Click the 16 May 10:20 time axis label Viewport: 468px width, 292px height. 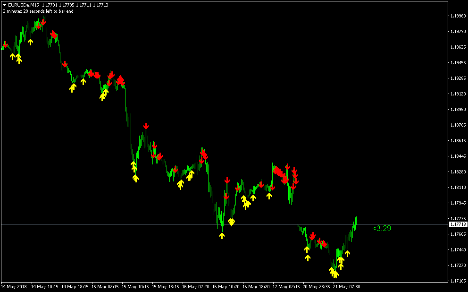pyautogui.click(x=226, y=286)
